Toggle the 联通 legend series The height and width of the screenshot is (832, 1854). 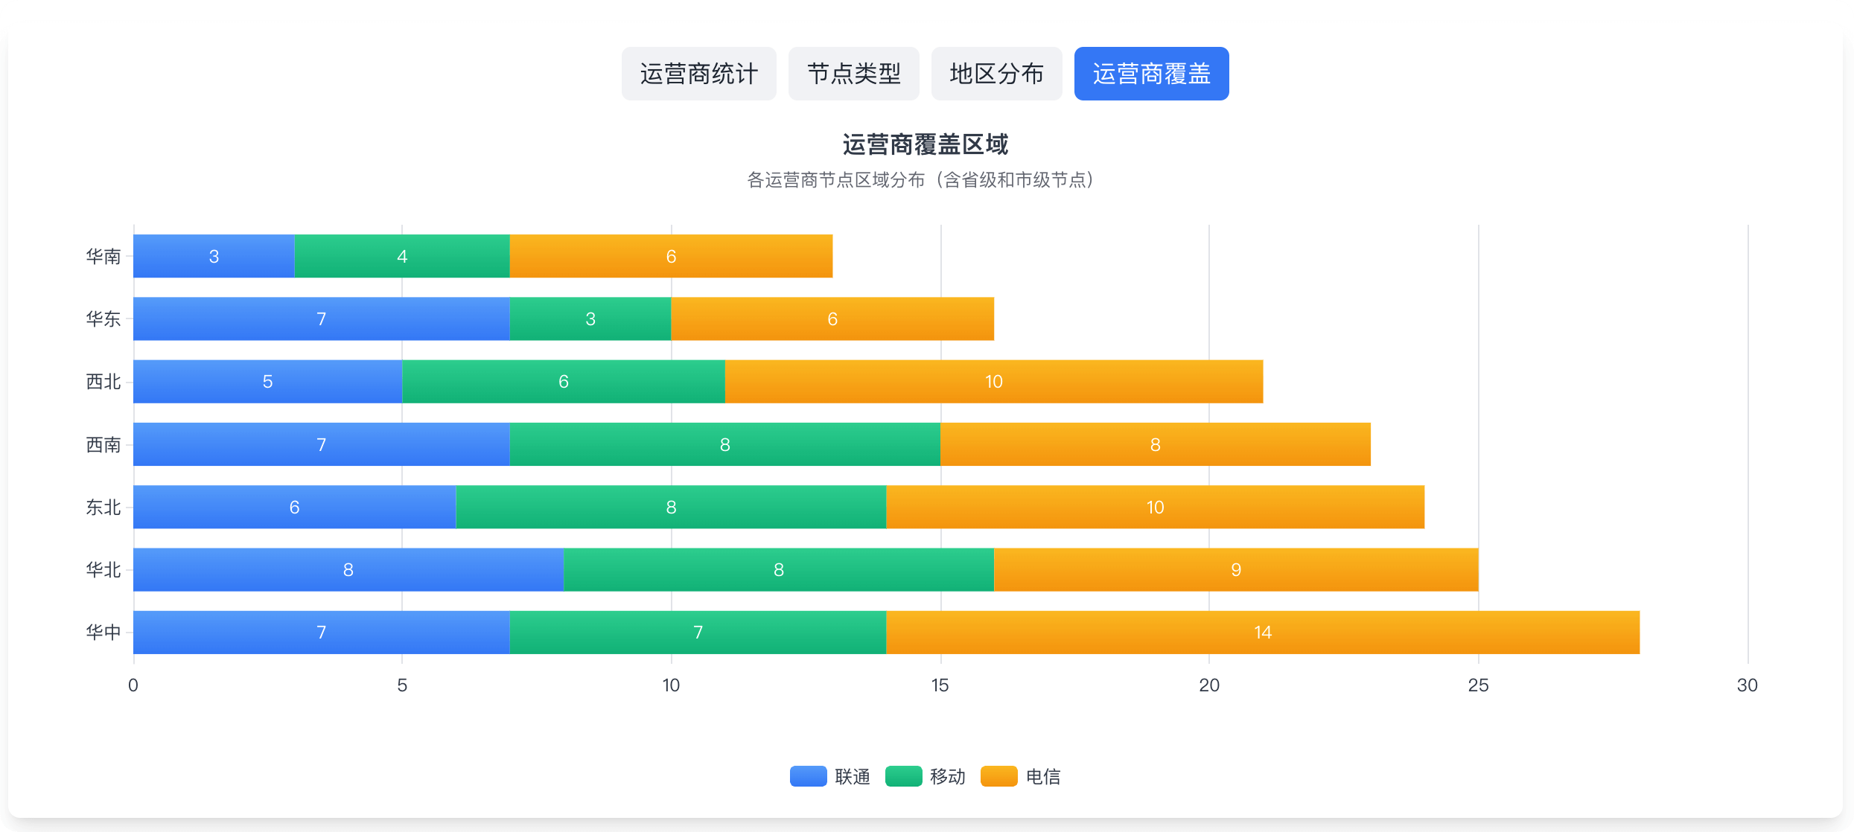(852, 777)
